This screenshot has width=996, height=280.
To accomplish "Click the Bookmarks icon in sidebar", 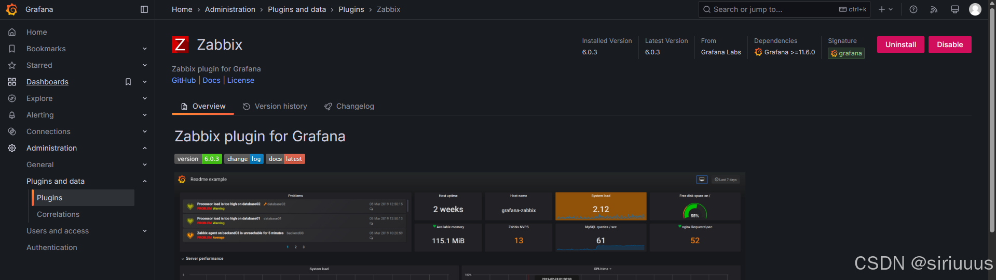I will click(12, 49).
